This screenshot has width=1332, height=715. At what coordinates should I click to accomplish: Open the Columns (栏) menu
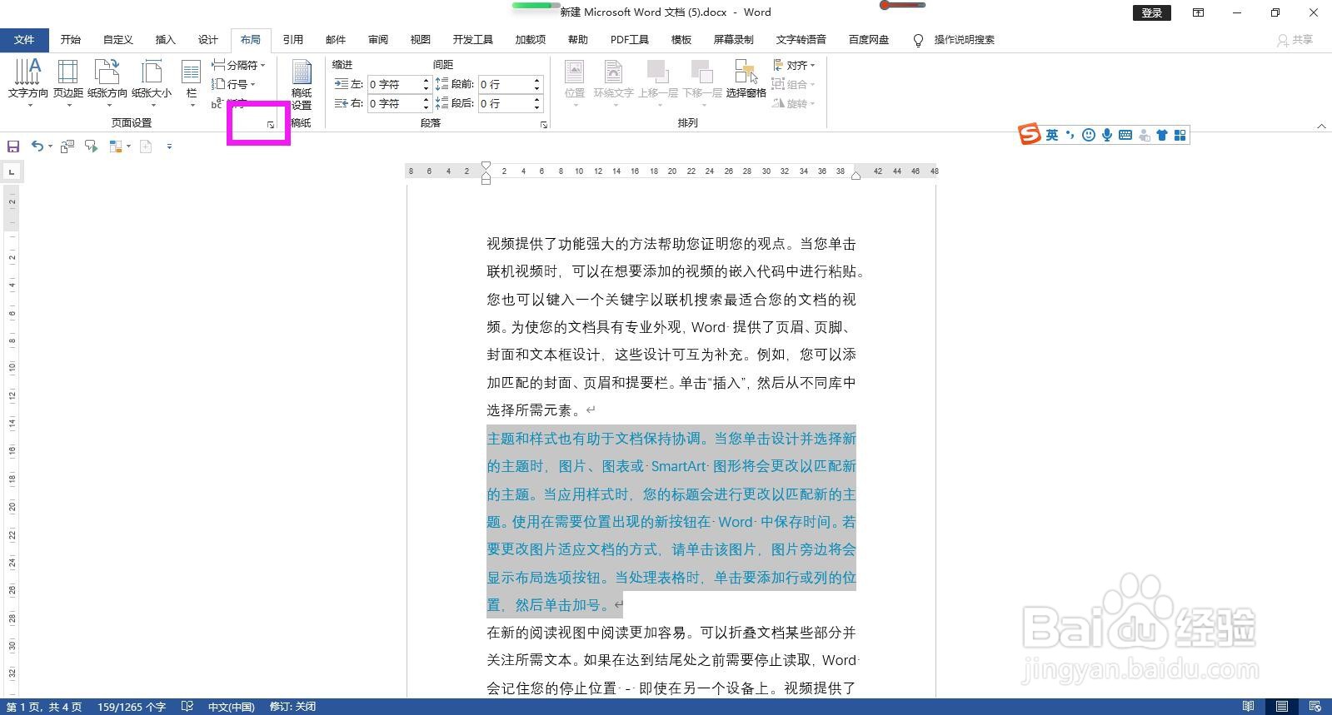click(192, 82)
